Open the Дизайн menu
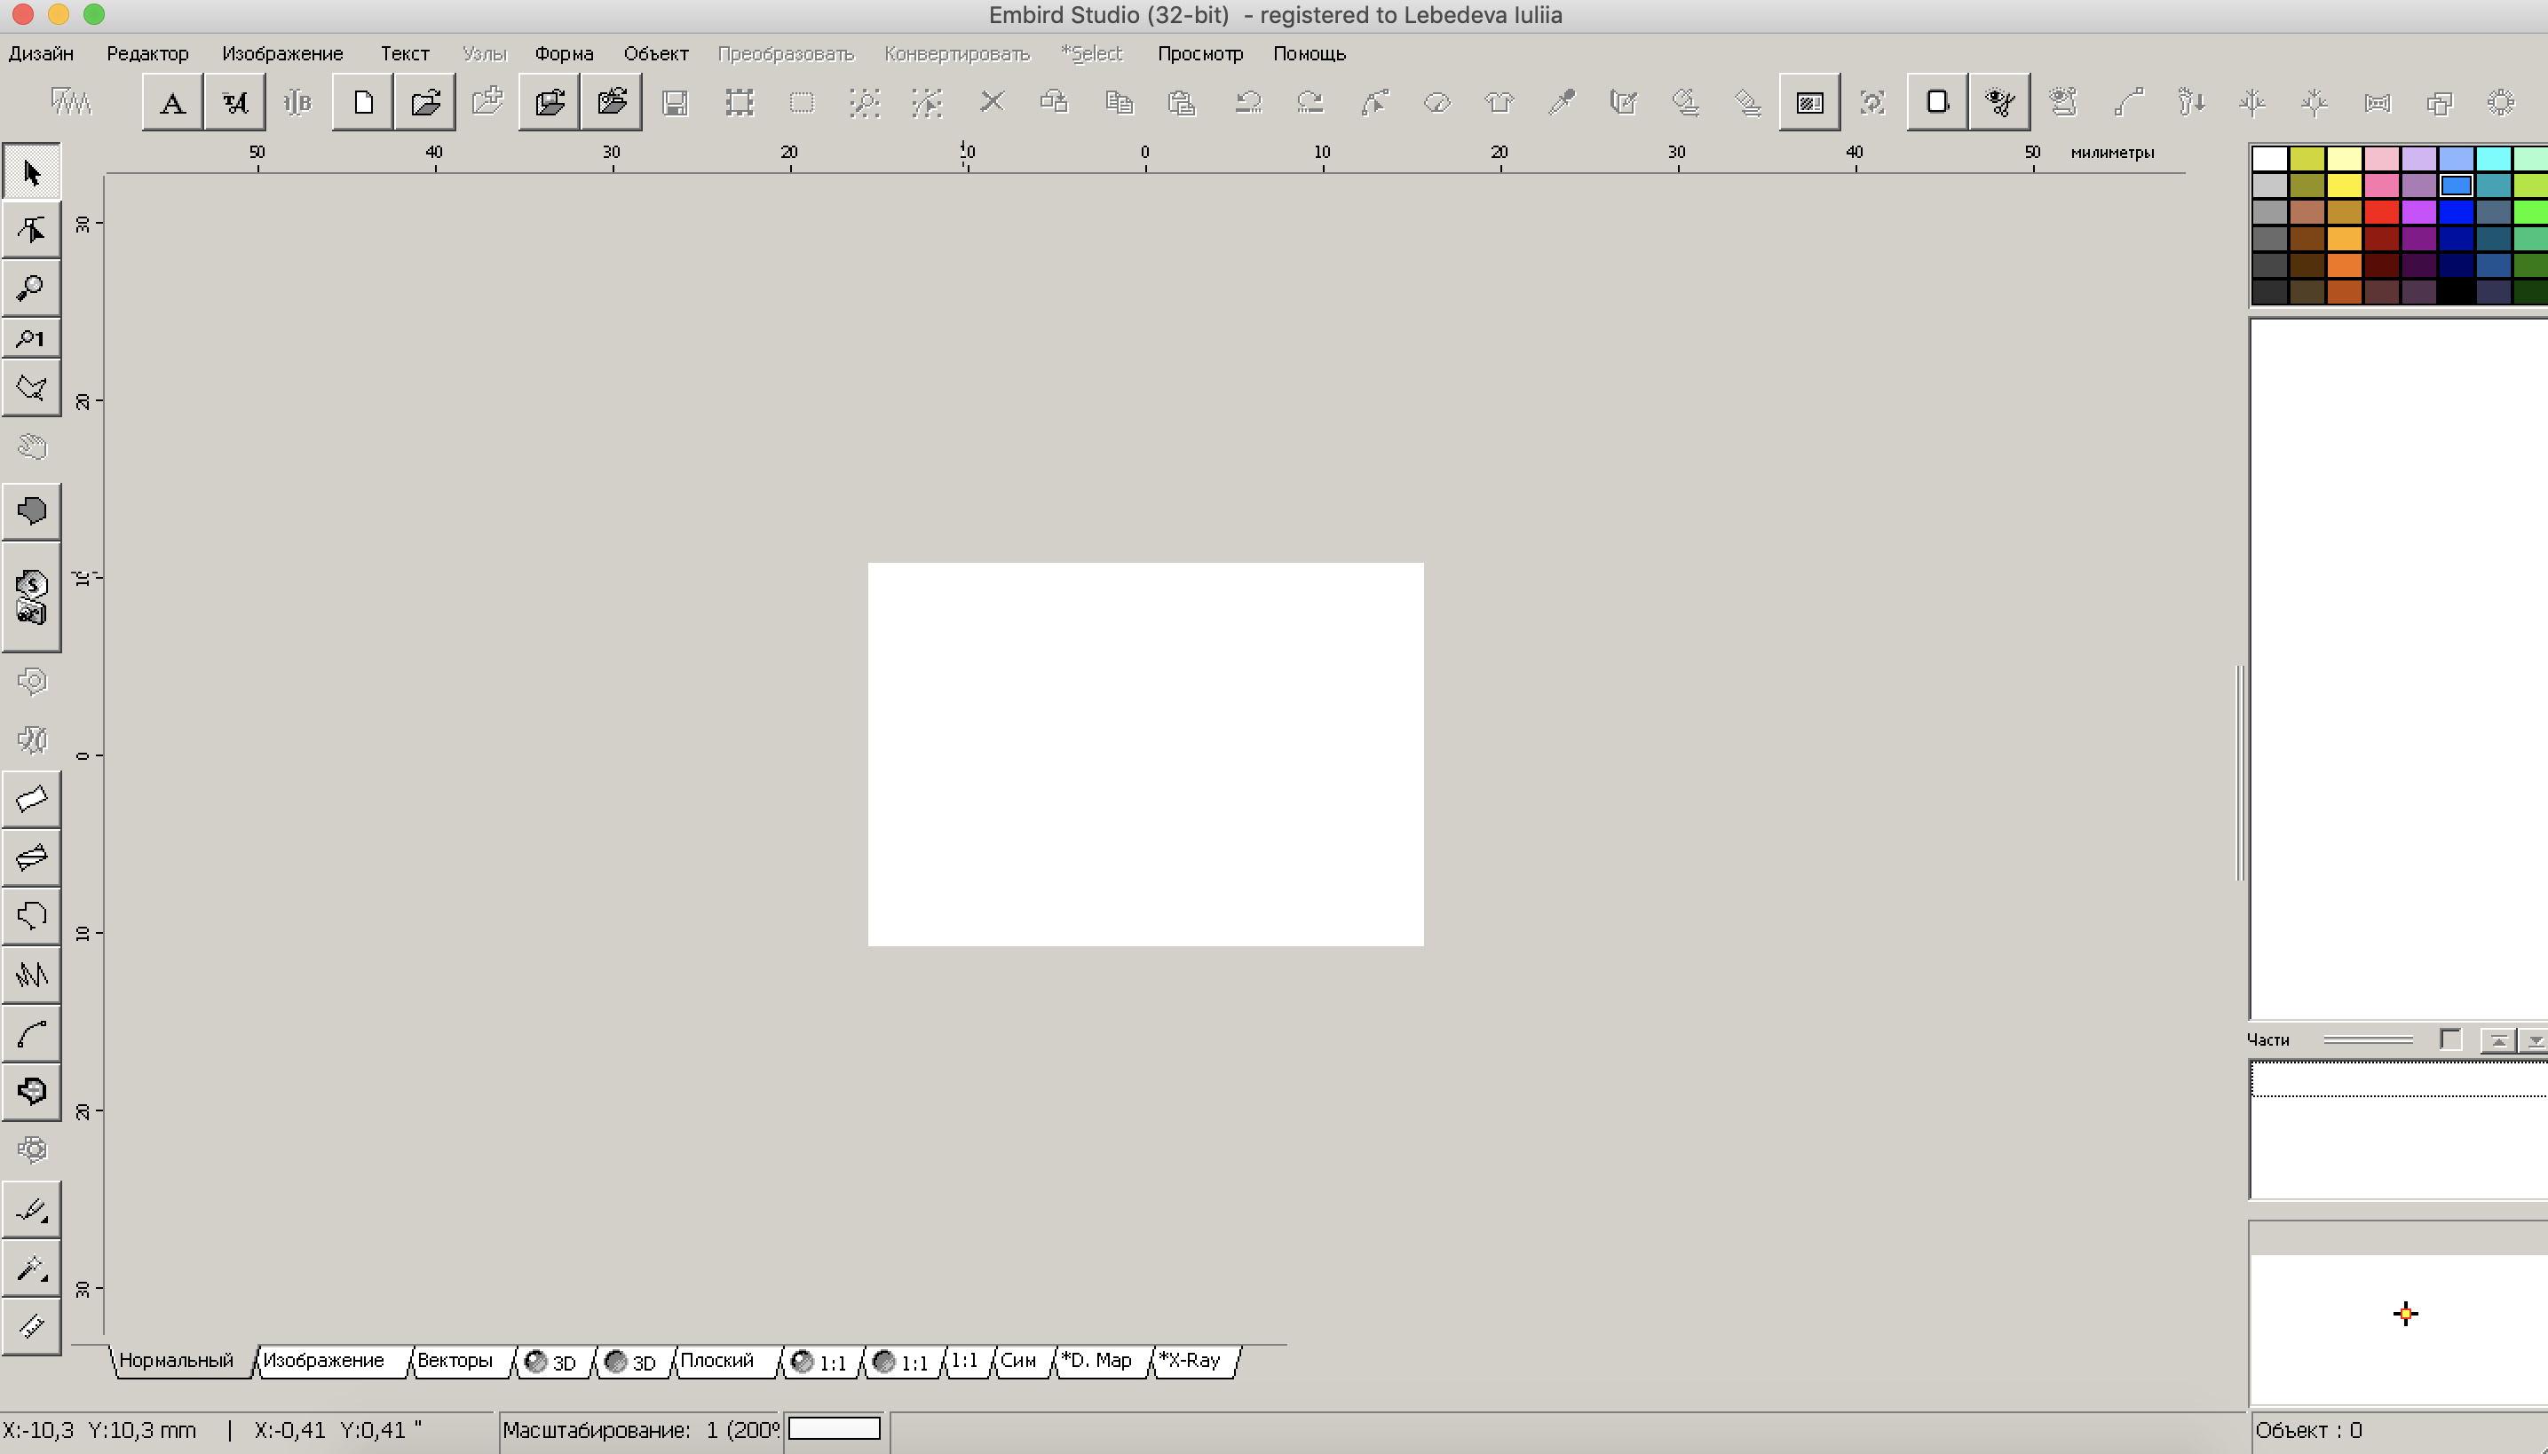Viewport: 2548px width, 1454px height. [41, 54]
